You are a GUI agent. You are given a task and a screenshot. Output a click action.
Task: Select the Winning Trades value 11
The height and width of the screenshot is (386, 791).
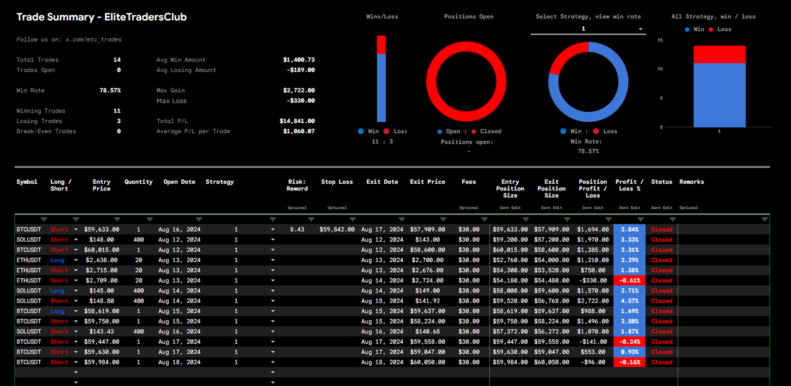point(117,111)
